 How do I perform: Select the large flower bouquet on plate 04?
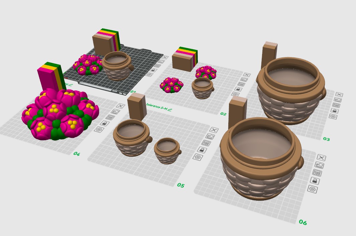(x=60, y=114)
